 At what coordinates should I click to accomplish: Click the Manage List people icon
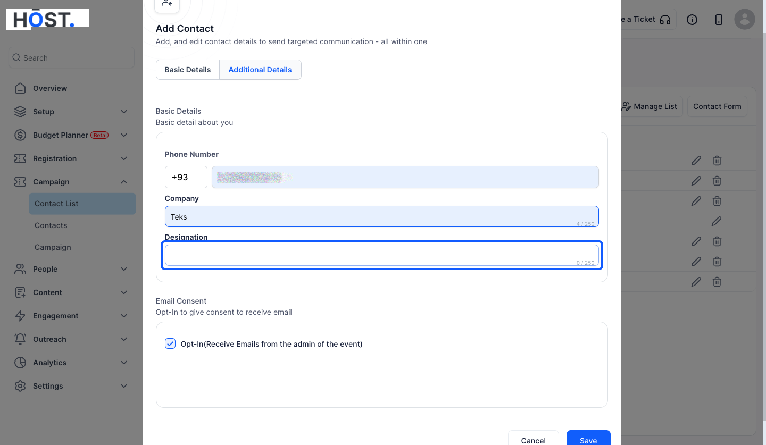click(x=626, y=106)
